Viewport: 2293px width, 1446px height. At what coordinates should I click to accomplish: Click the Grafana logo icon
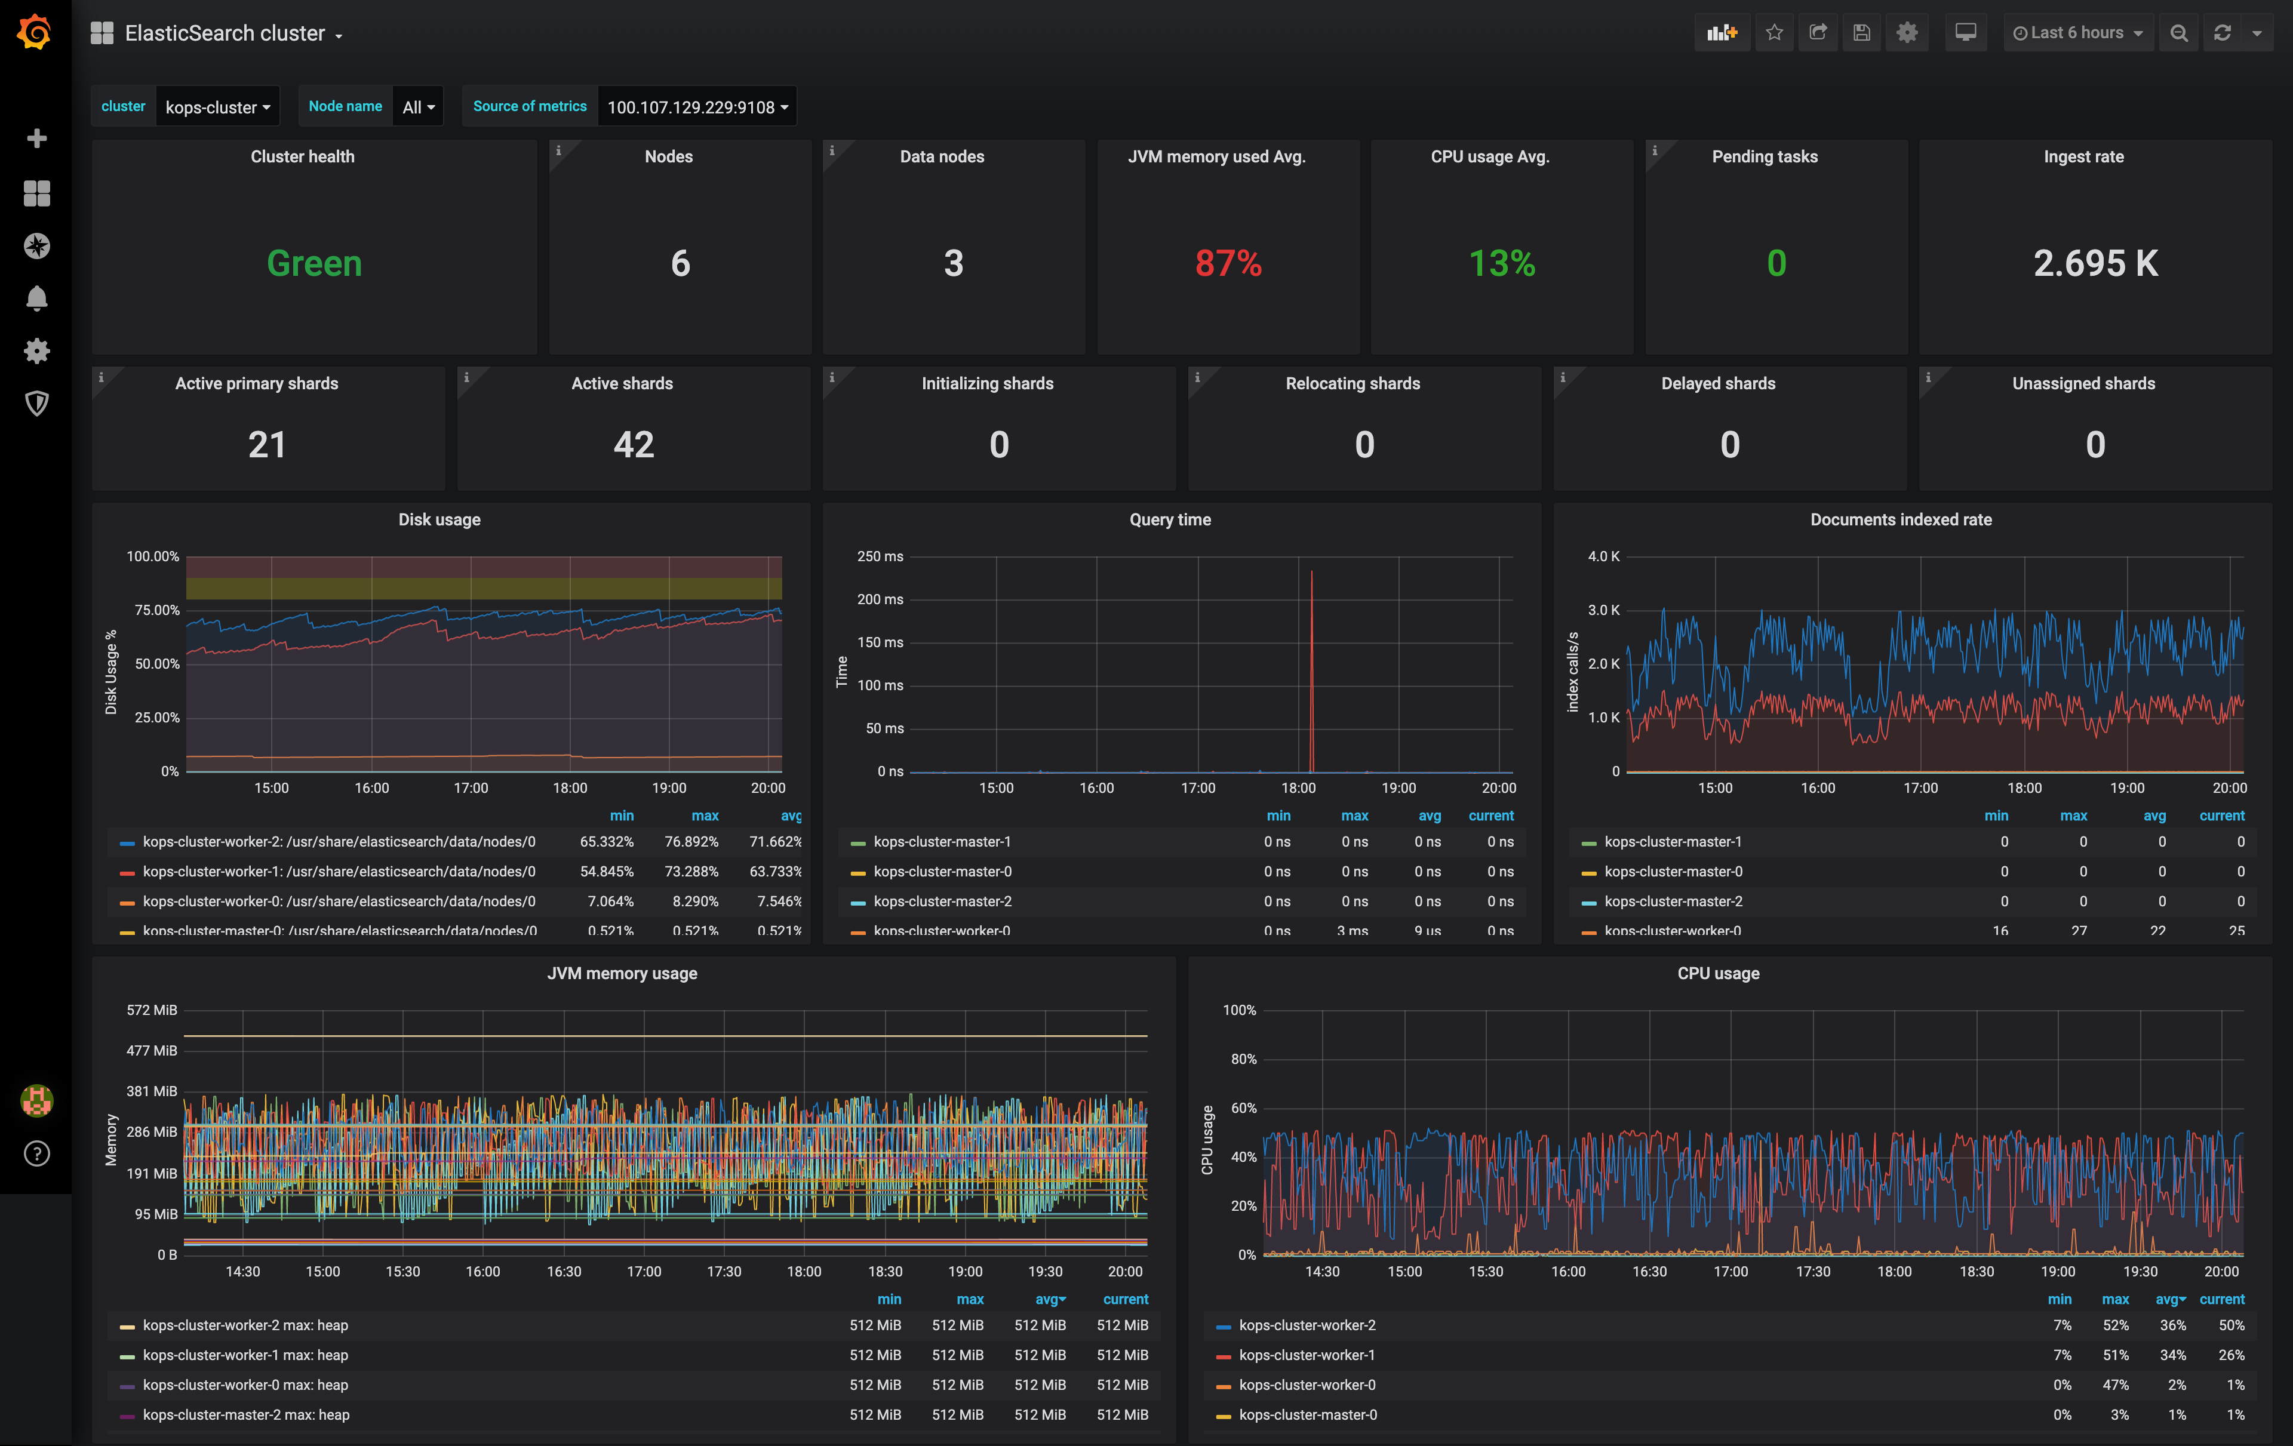pyautogui.click(x=35, y=32)
